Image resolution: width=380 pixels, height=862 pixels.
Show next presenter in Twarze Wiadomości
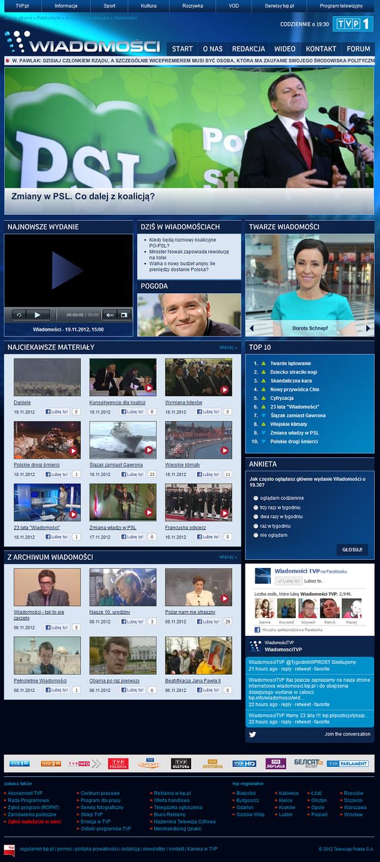click(x=368, y=328)
